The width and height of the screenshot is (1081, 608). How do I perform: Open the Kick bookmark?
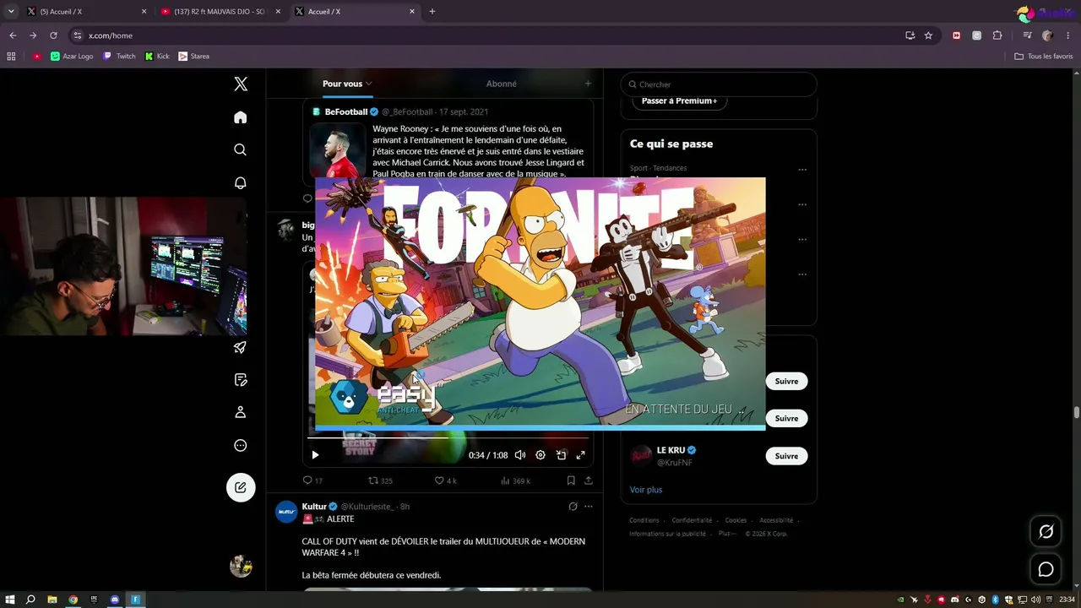tap(157, 57)
